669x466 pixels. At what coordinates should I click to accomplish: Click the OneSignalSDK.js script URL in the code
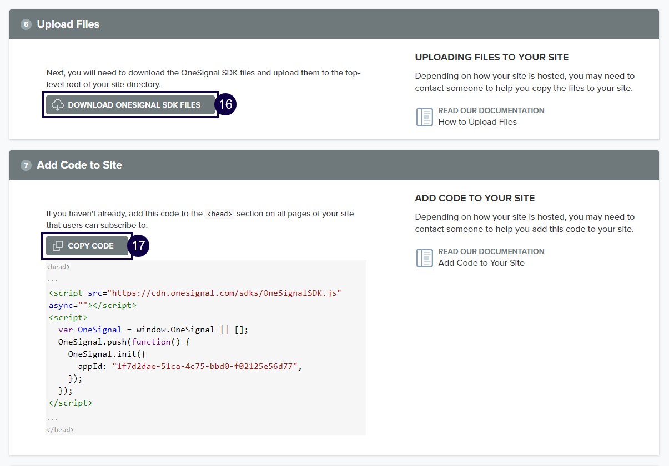click(x=224, y=293)
